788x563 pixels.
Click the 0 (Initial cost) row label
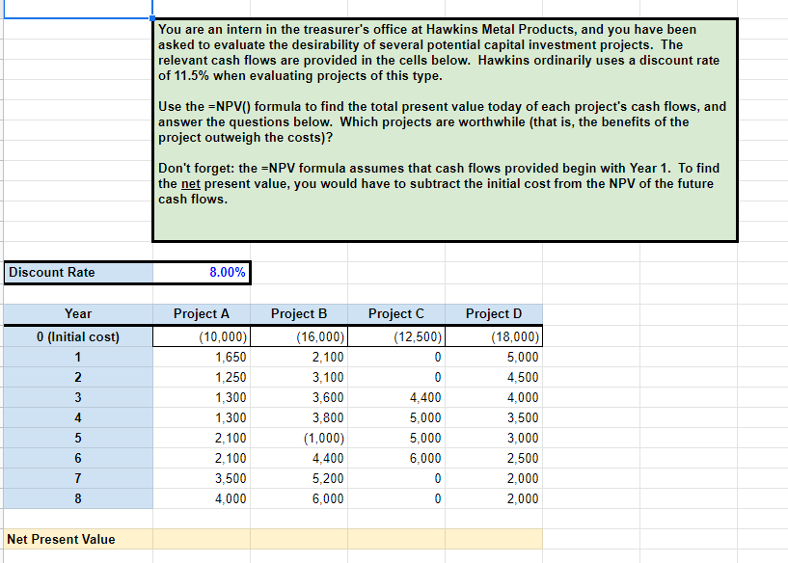tap(77, 335)
